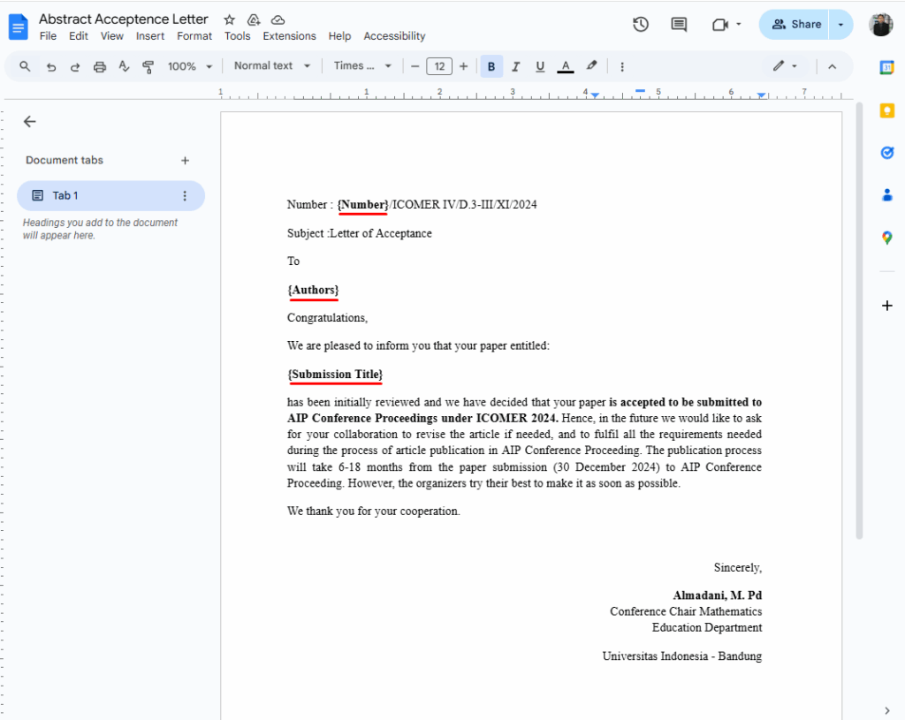Toggle italic formatting
This screenshot has width=905, height=720.
pyautogui.click(x=515, y=66)
